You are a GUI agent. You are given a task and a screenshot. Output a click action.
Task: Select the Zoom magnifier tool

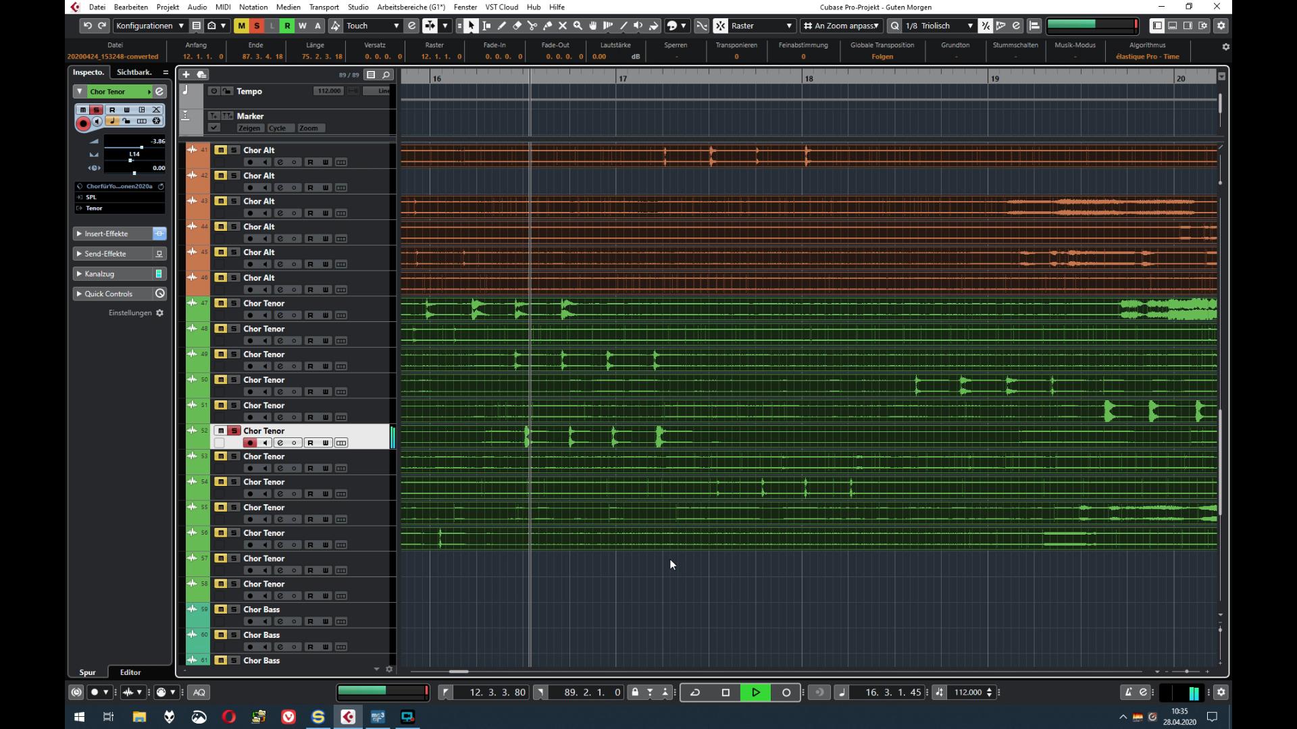point(578,26)
